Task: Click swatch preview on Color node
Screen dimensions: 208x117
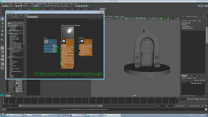Action: point(46,42)
